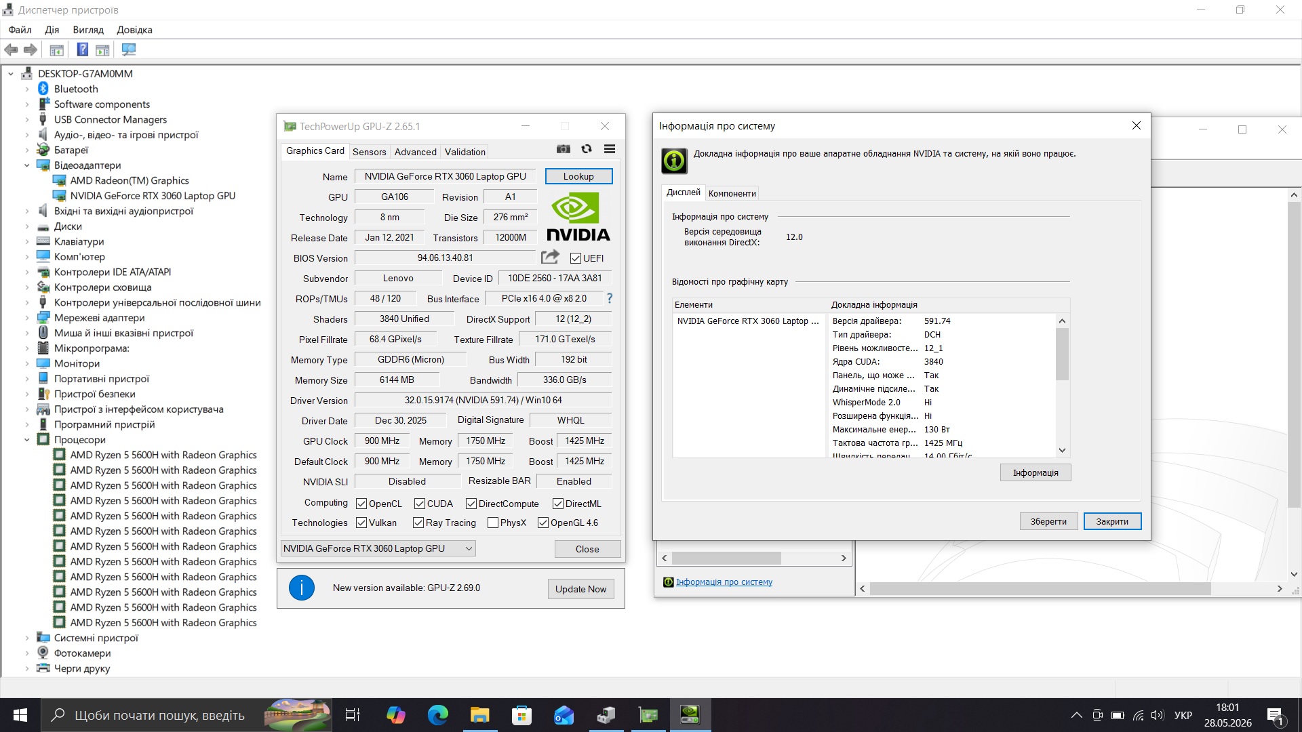Viewport: 1302px width, 732px height.
Task: Click the Close button in GPU-Z
Action: click(587, 549)
